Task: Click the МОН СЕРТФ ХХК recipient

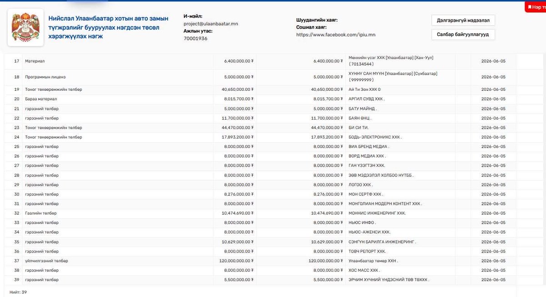Action: (365, 194)
